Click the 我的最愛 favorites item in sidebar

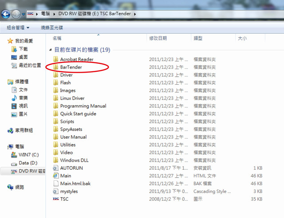click(x=20, y=41)
